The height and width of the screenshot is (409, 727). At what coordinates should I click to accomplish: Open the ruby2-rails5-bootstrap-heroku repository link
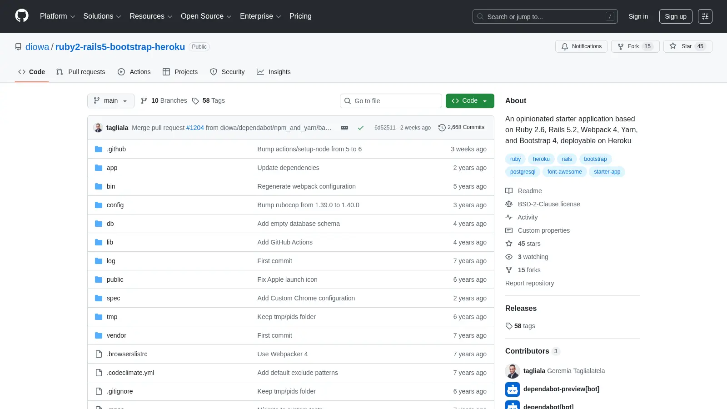120,47
